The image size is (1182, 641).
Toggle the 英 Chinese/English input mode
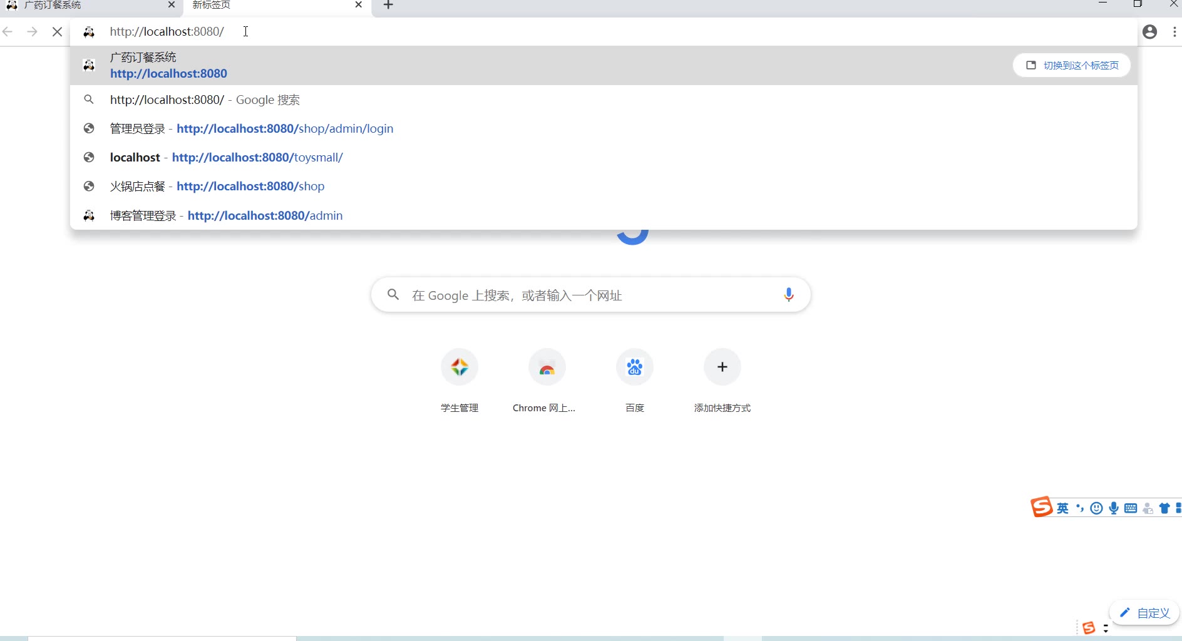coord(1063,508)
